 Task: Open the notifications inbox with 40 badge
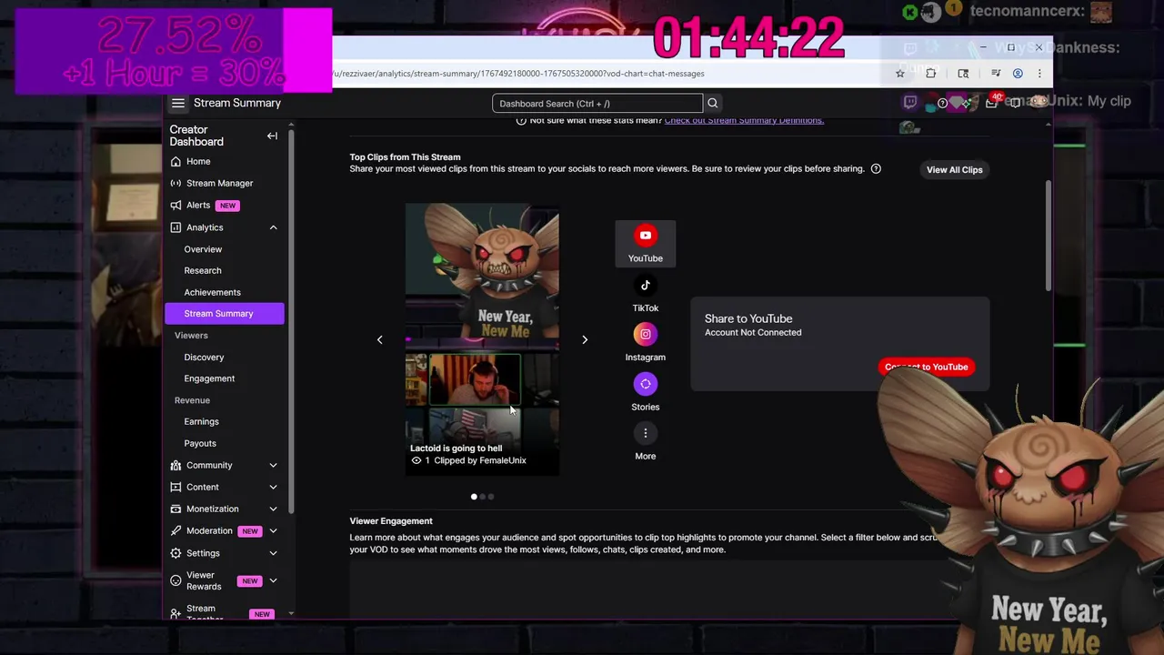point(992,103)
